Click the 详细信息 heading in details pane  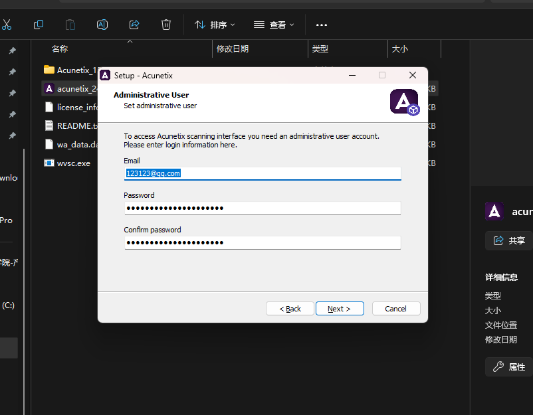501,277
